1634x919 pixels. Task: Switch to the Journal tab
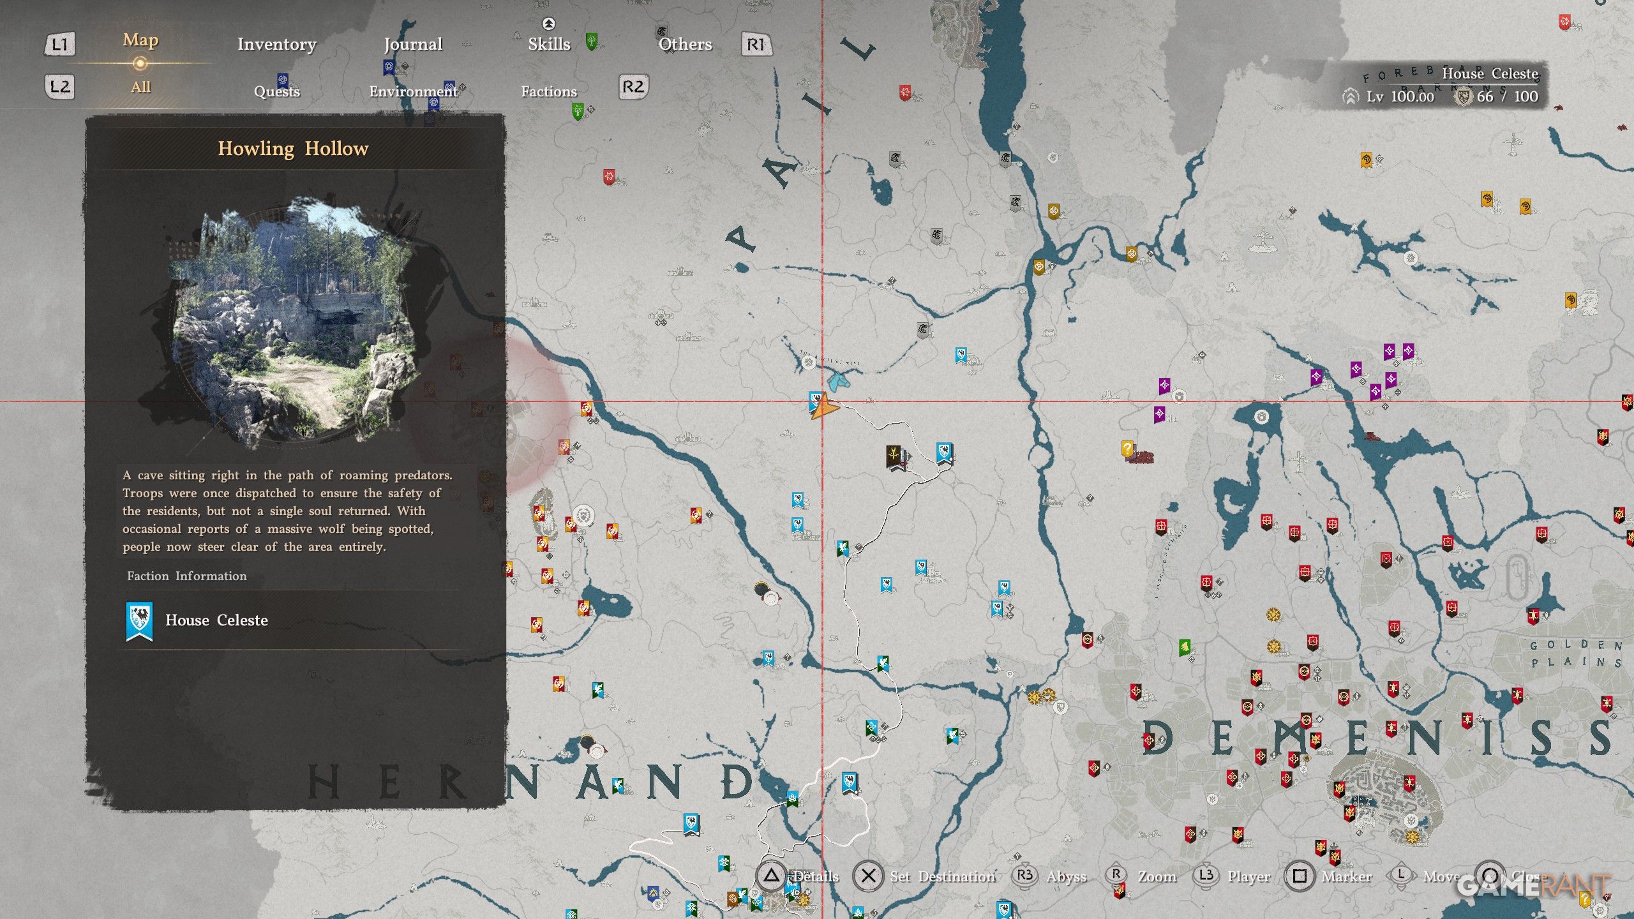tap(412, 44)
